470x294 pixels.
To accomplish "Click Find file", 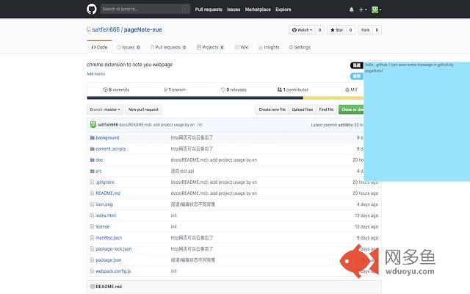I will point(326,110).
